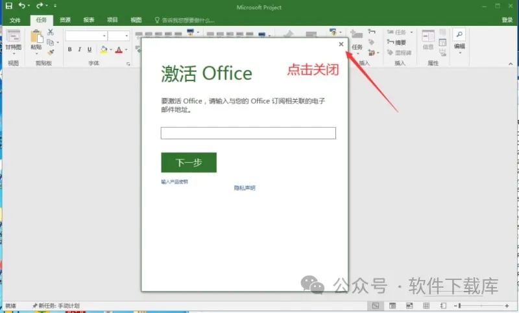This screenshot has height=313, width=519.
Task: Open the Customize Quick Access Toolbar dropdown
Action: pos(55,6)
